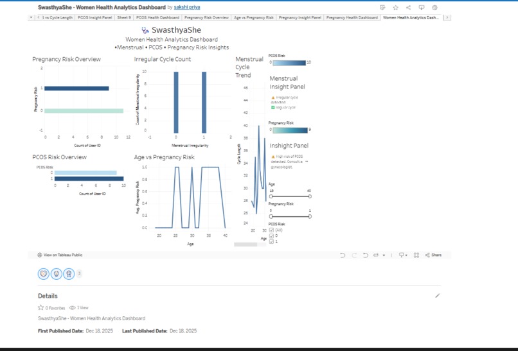Switch to the vs Cycle Length tab

click(58, 17)
